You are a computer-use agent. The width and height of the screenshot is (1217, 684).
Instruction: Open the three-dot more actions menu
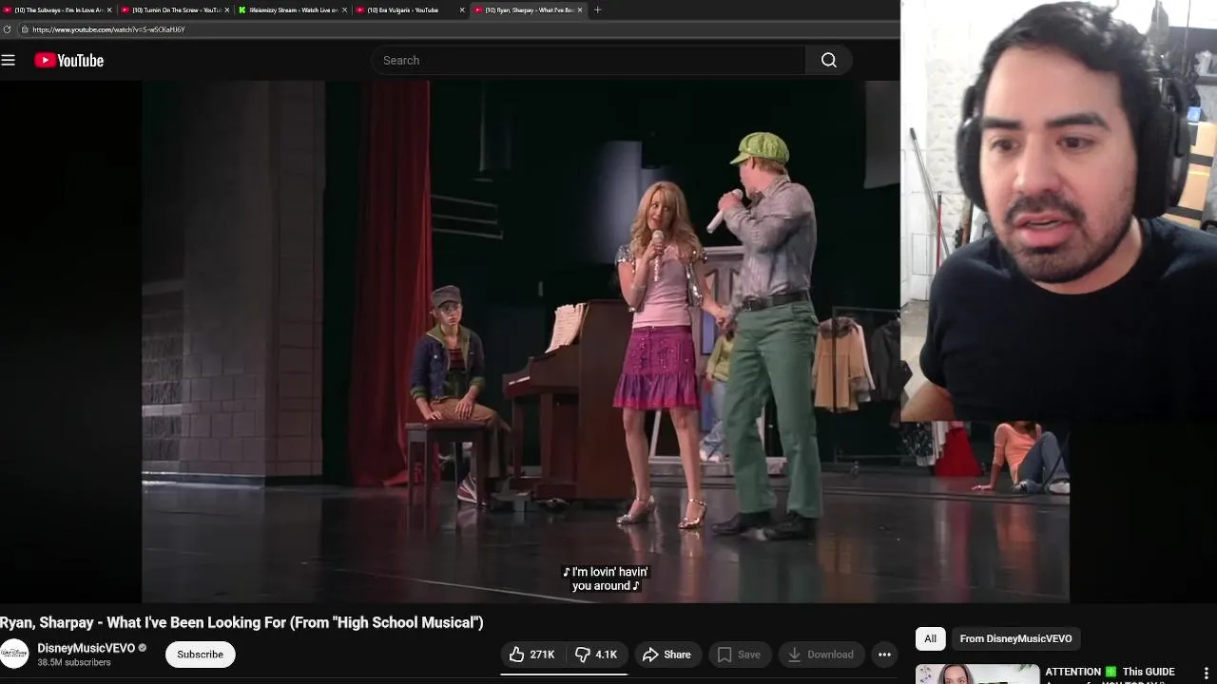tap(884, 654)
